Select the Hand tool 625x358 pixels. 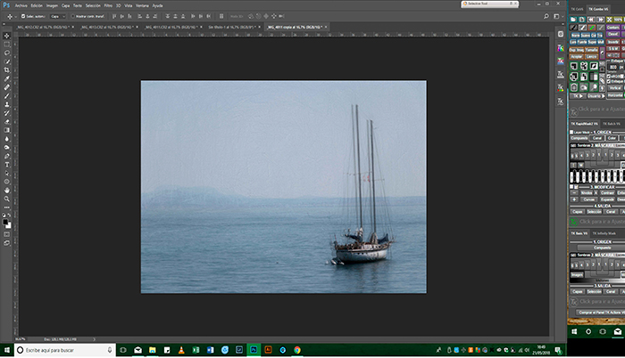tap(6, 190)
